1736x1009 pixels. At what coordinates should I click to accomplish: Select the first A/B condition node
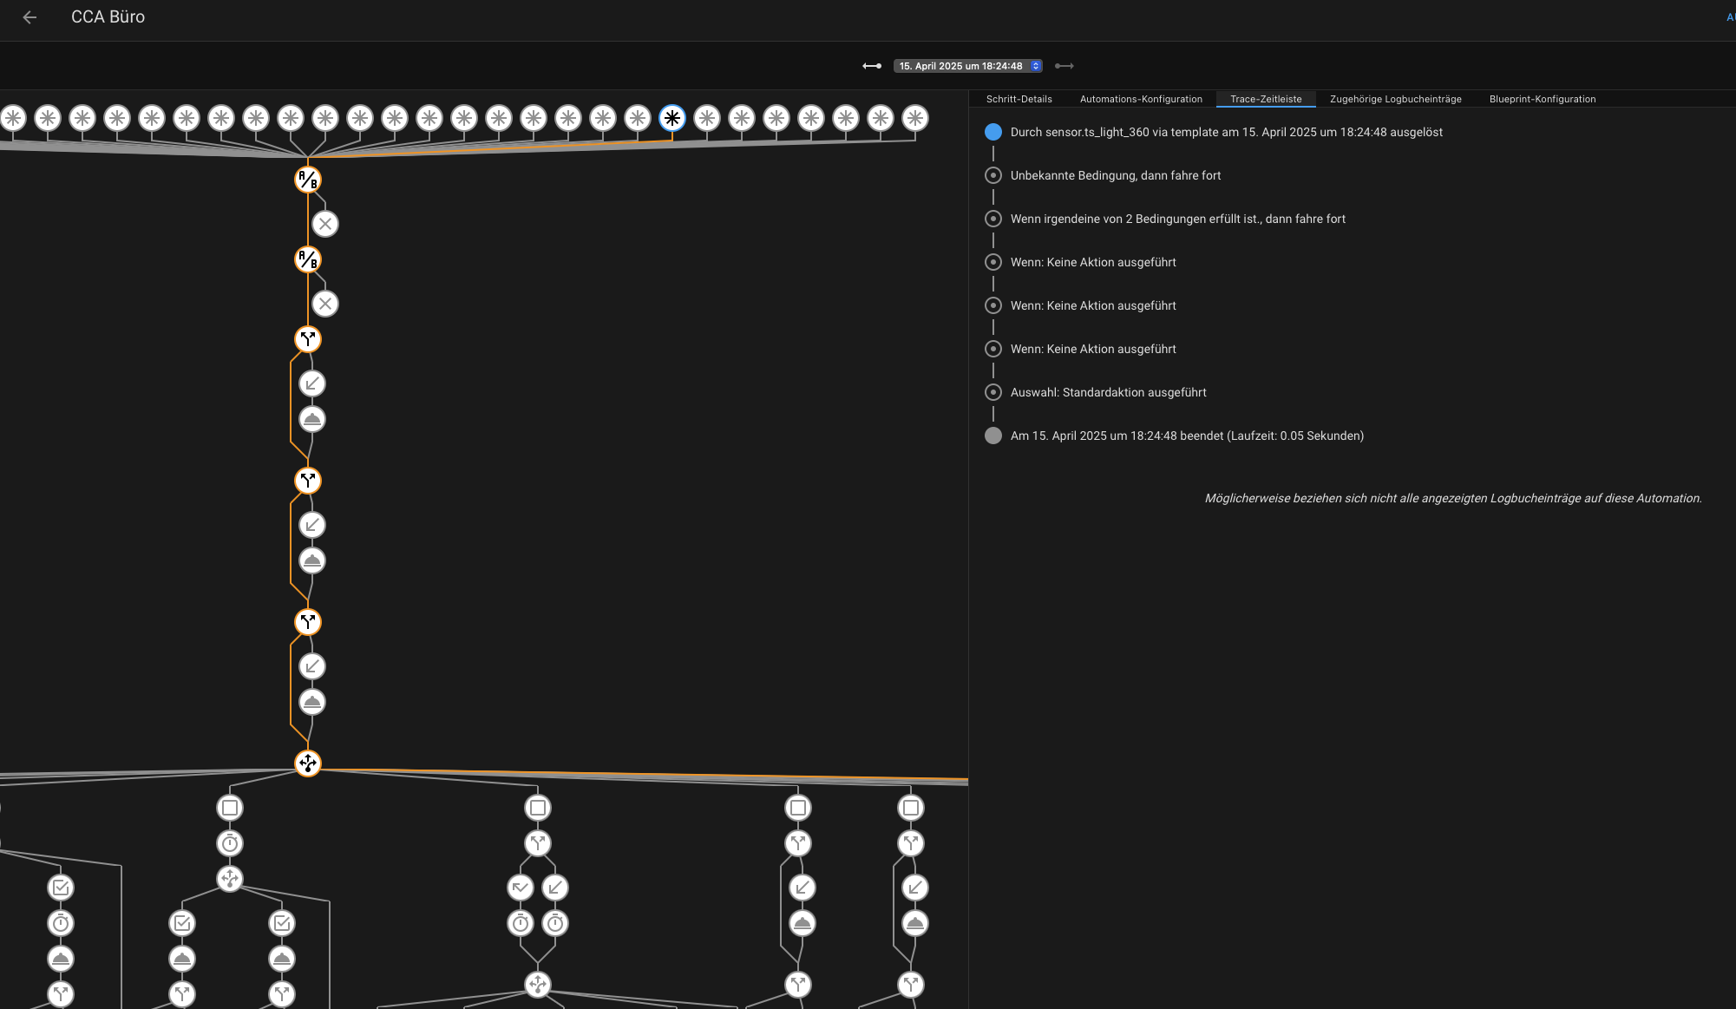[308, 180]
